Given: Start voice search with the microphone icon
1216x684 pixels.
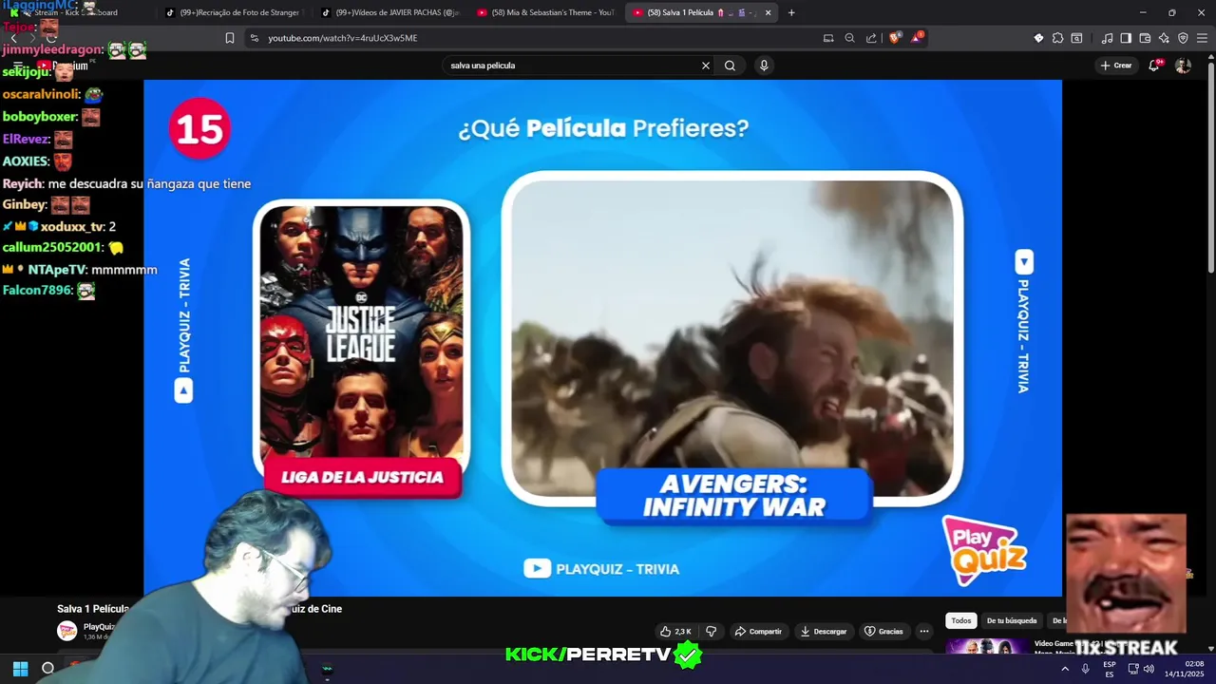Looking at the screenshot, I should (x=764, y=66).
